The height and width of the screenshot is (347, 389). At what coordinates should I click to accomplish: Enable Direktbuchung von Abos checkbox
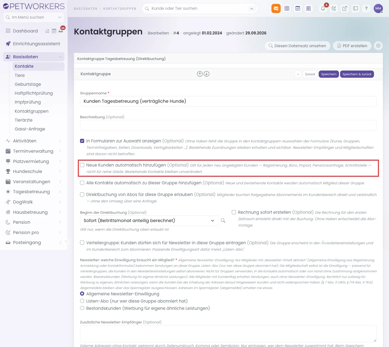click(82, 195)
